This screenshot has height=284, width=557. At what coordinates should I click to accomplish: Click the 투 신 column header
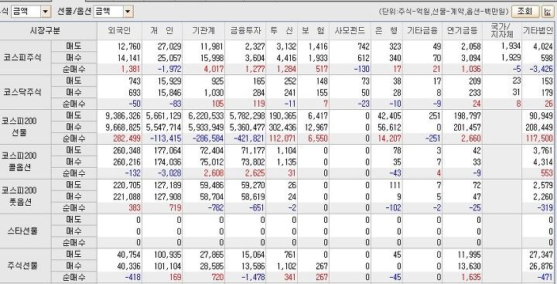point(282,31)
